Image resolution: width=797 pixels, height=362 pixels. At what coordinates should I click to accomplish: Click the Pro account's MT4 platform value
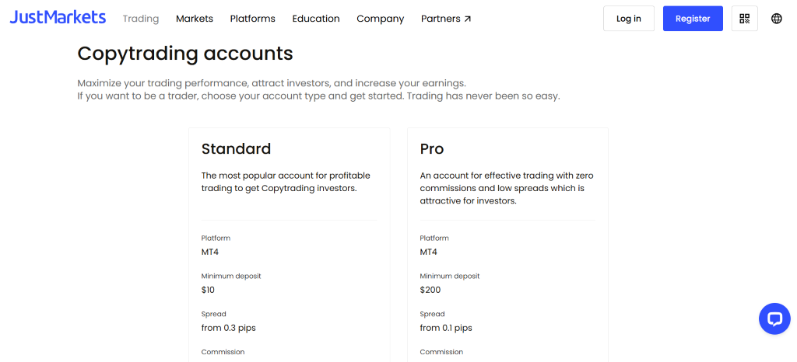pos(429,252)
